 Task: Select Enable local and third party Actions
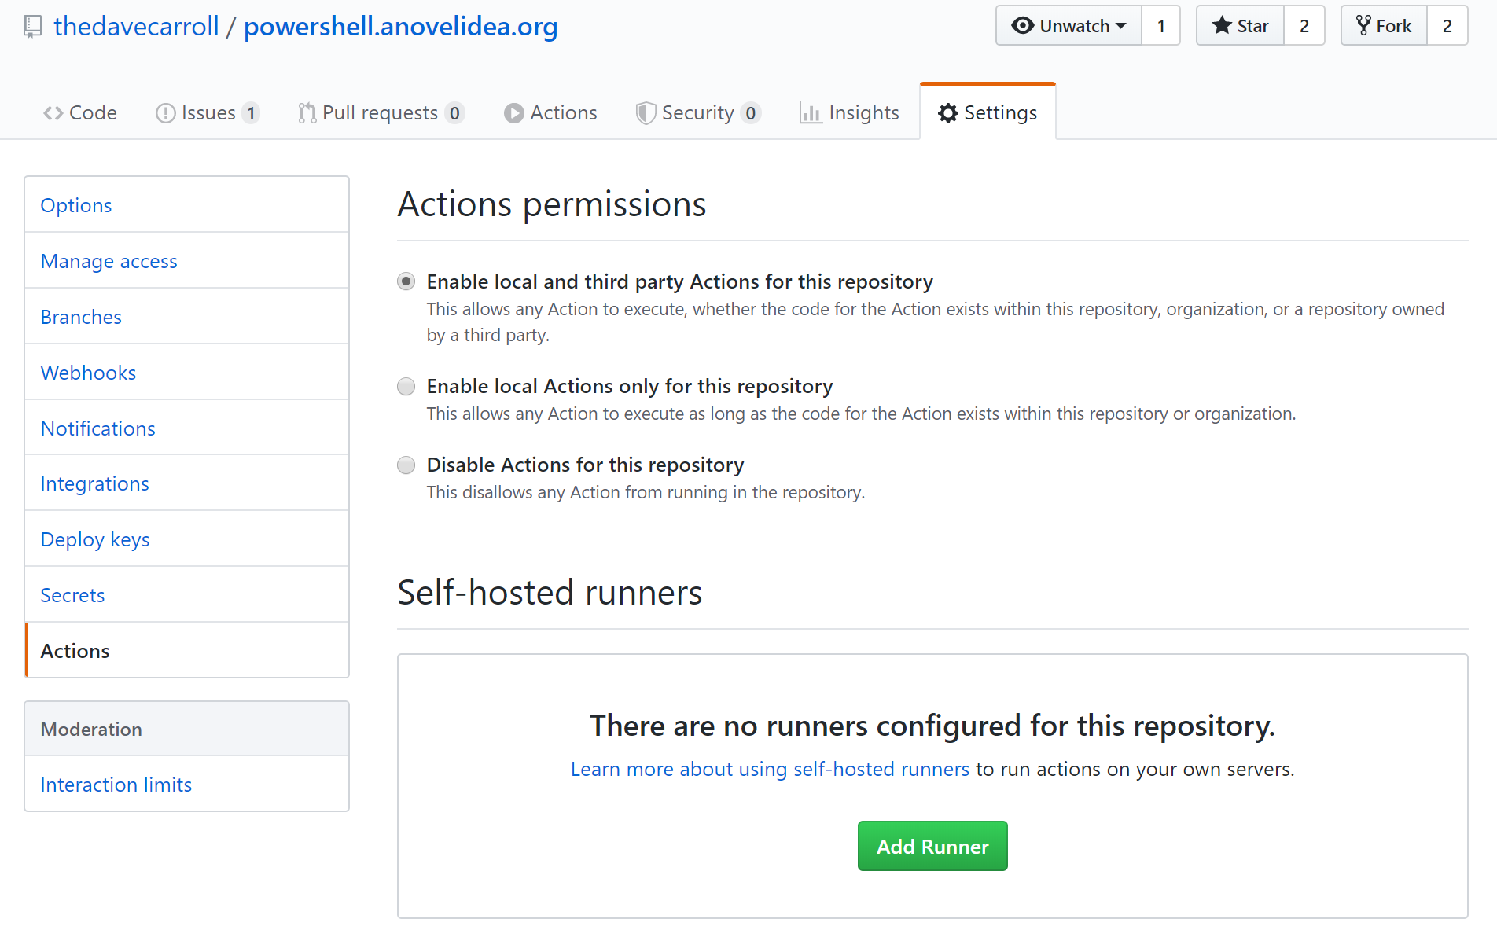(x=406, y=281)
